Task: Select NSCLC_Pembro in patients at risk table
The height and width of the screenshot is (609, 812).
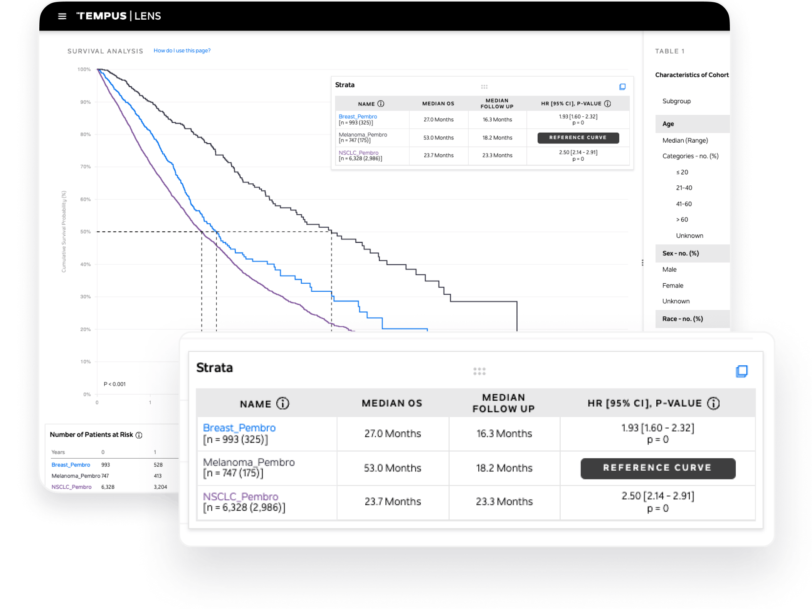Action: (72, 487)
